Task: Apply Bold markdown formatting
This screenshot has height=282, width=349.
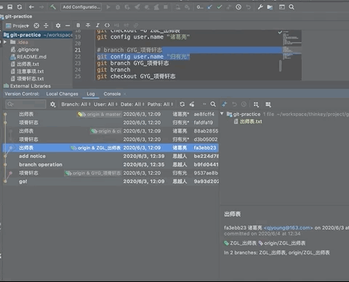Action: pos(78,25)
